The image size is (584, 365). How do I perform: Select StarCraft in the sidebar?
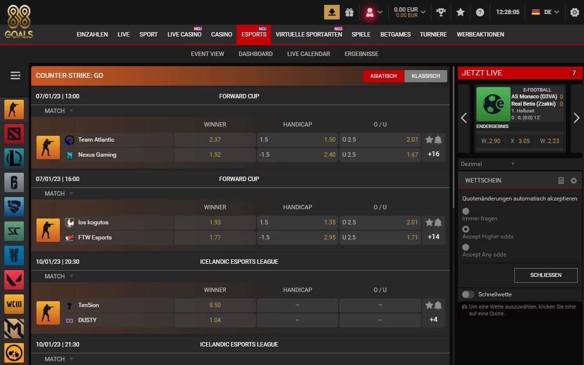[14, 231]
